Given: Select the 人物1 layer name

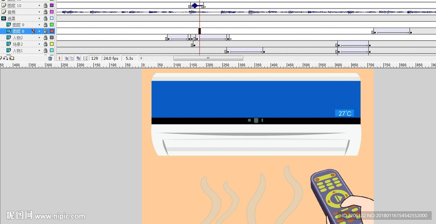Looking at the screenshot, I should tap(18, 51).
